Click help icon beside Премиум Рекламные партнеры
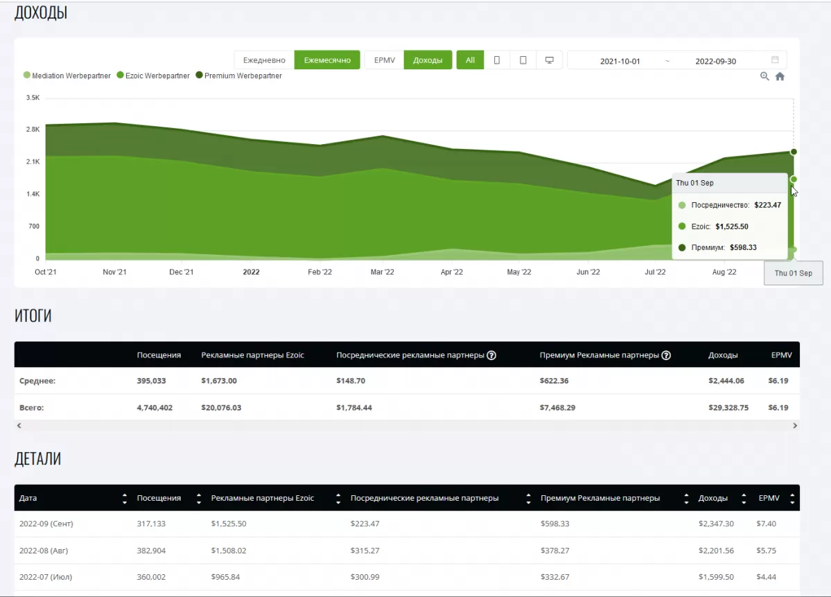Image resolution: width=831 pixels, height=597 pixels. 666,355
